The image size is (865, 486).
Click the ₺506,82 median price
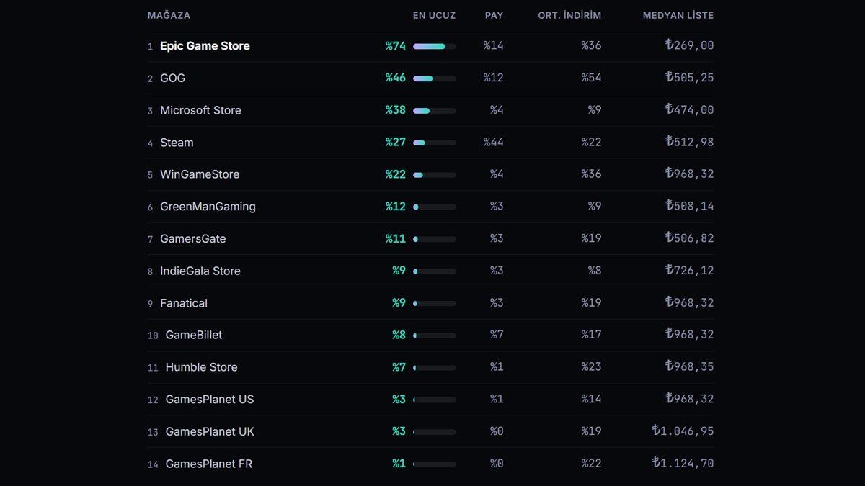(x=690, y=238)
